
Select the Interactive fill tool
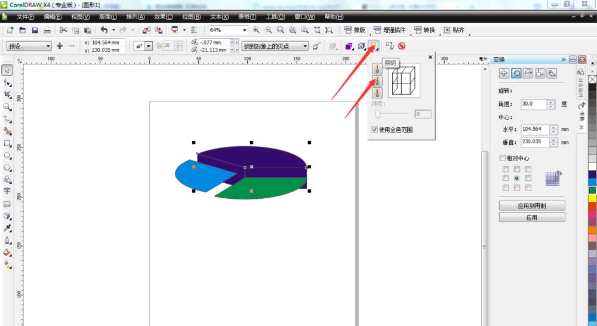click(7, 265)
